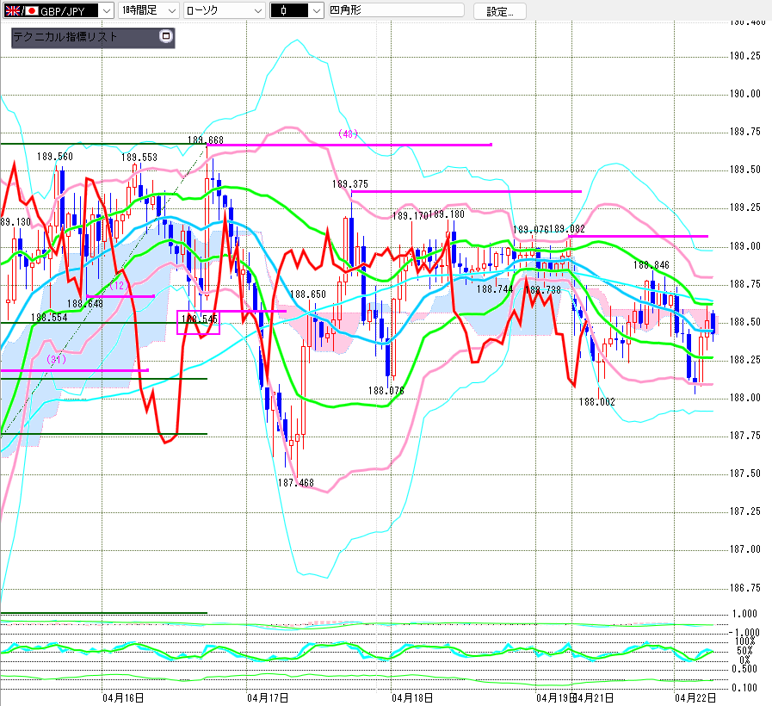Screen dimensions: 772x706
Task: Click the 設定... settings button
Action: (x=500, y=11)
